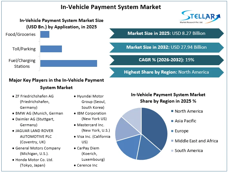
Task: Click the Stellar Market Research logo
Action: (200, 17)
